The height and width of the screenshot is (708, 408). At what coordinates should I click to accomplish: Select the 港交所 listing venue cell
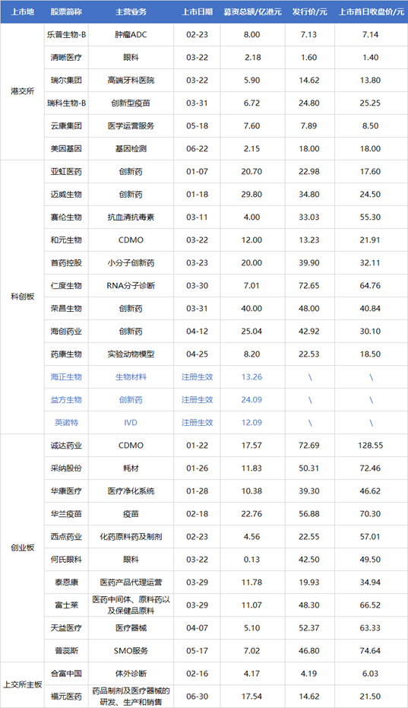pyautogui.click(x=22, y=92)
